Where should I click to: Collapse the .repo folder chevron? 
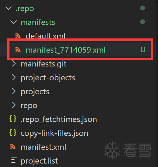[x=9, y=8]
